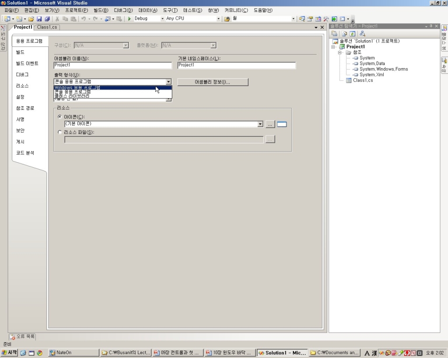Start debugging with the green play icon
The image size is (448, 358).
point(129,19)
